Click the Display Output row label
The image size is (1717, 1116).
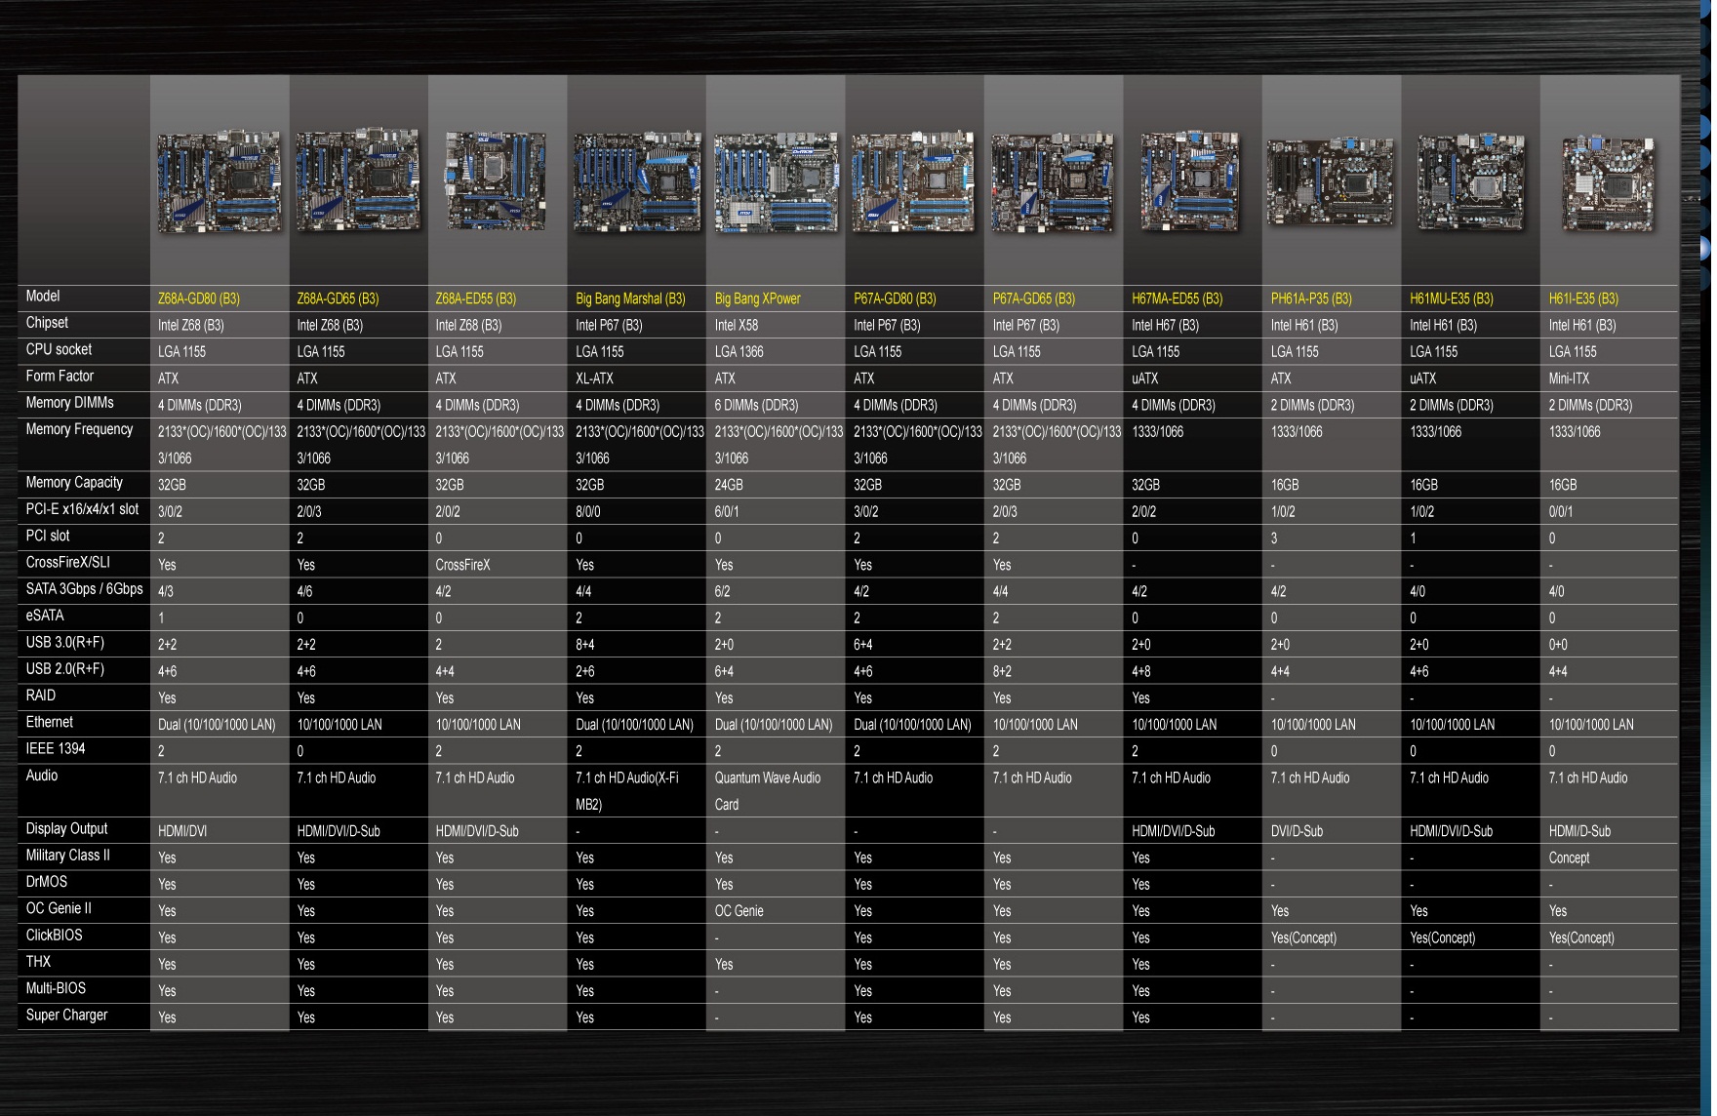66,828
